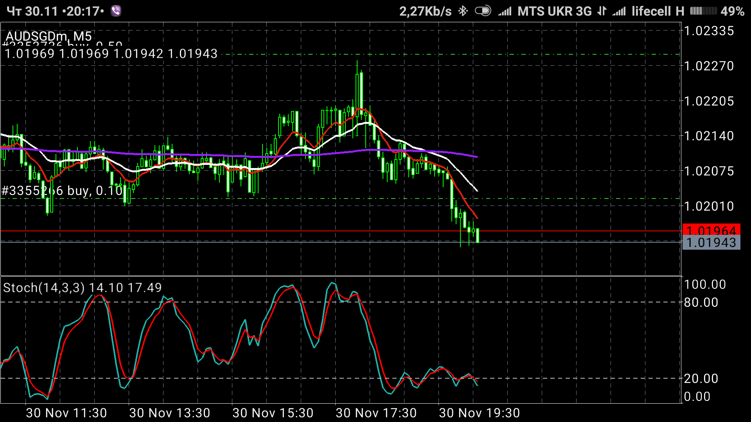Screen dimensions: 751x422
Task: Tap the 49% battery percentage text
Action: point(733,11)
